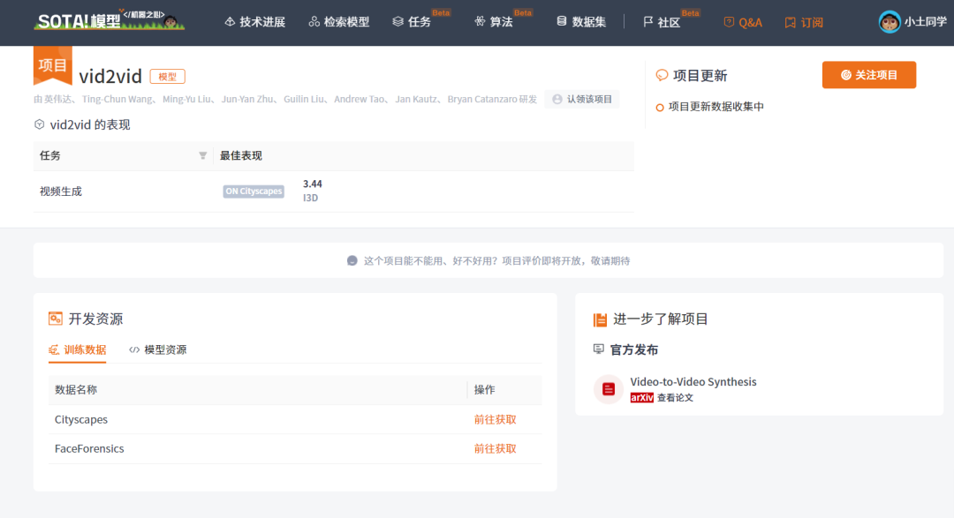Go to the 任务 Beta section
The height and width of the screenshot is (518, 954).
(420, 22)
